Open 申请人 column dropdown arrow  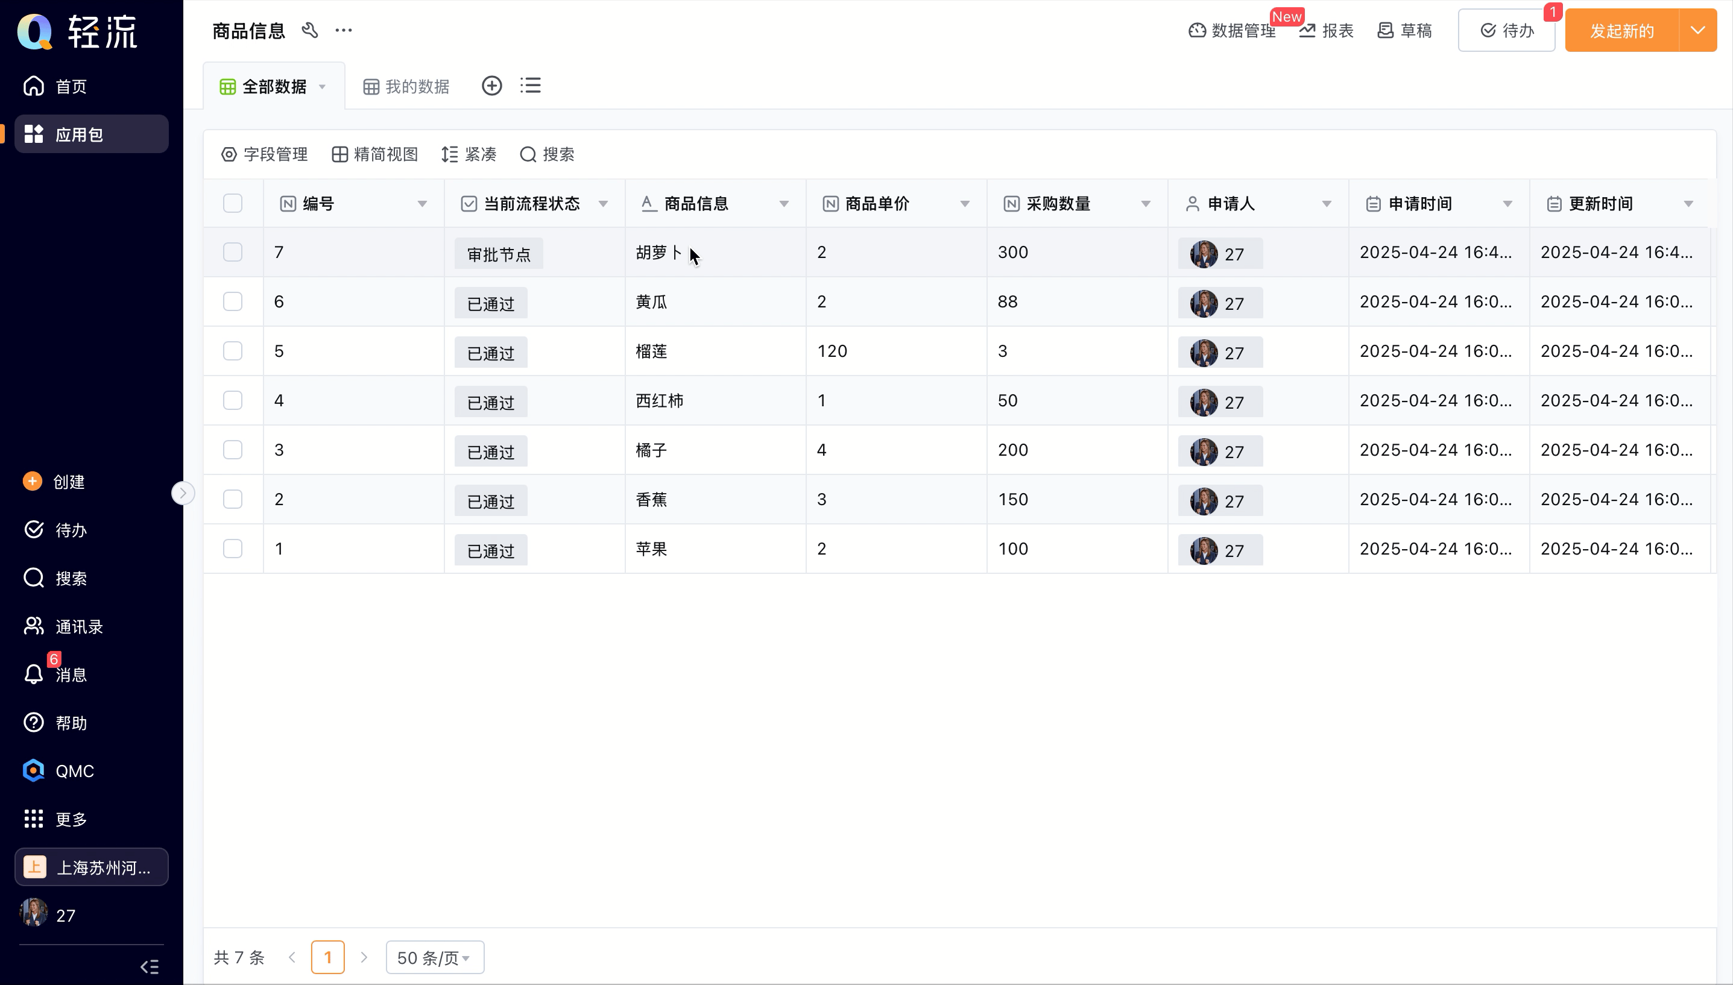1327,204
